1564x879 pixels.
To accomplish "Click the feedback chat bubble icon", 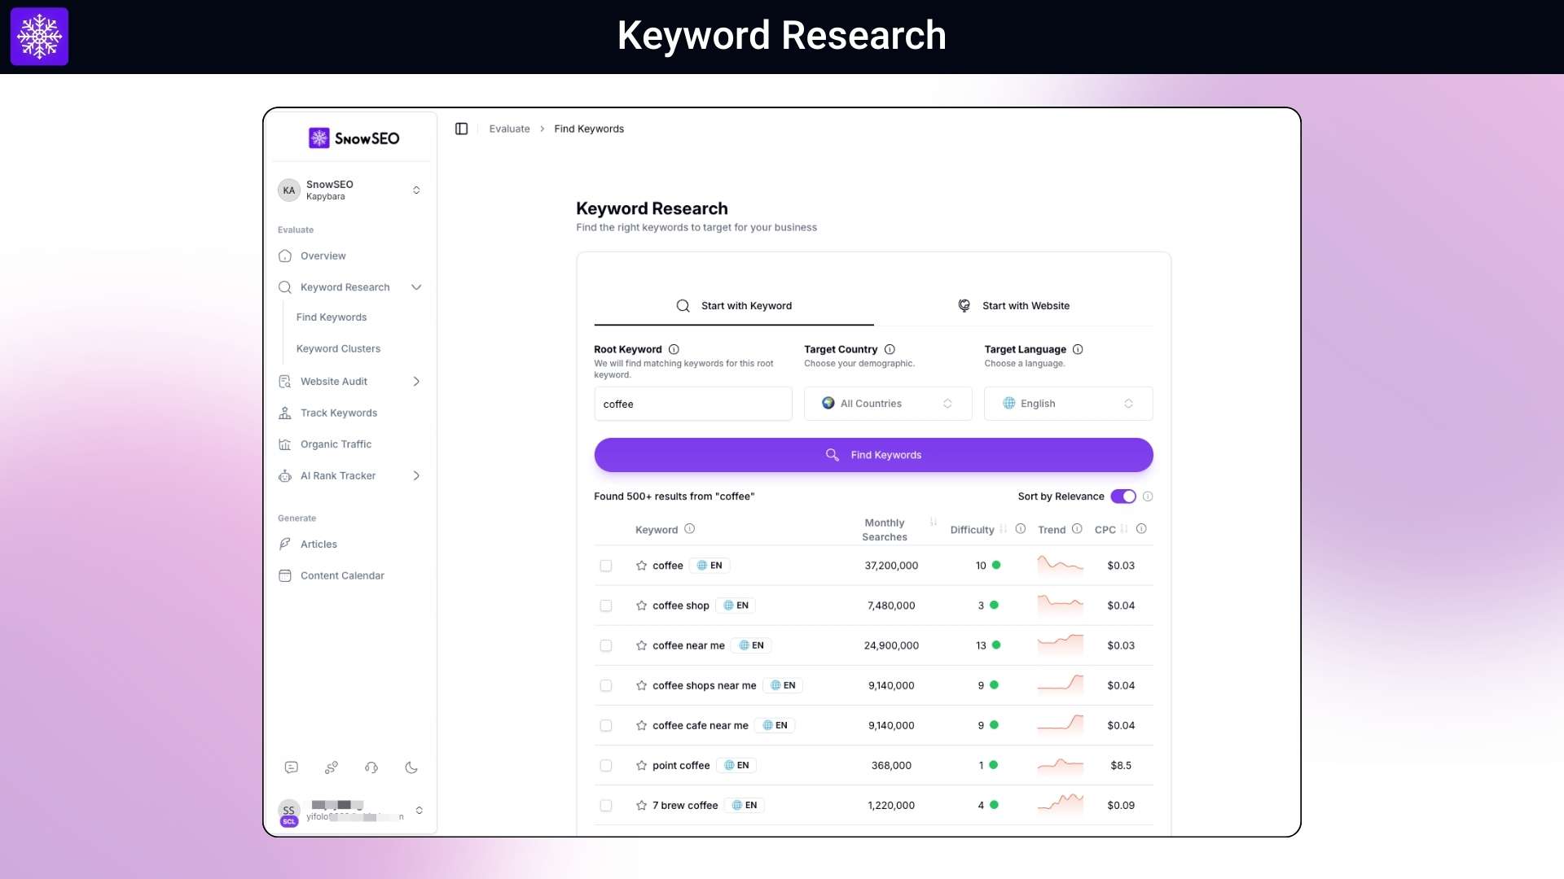I will pyautogui.click(x=291, y=767).
